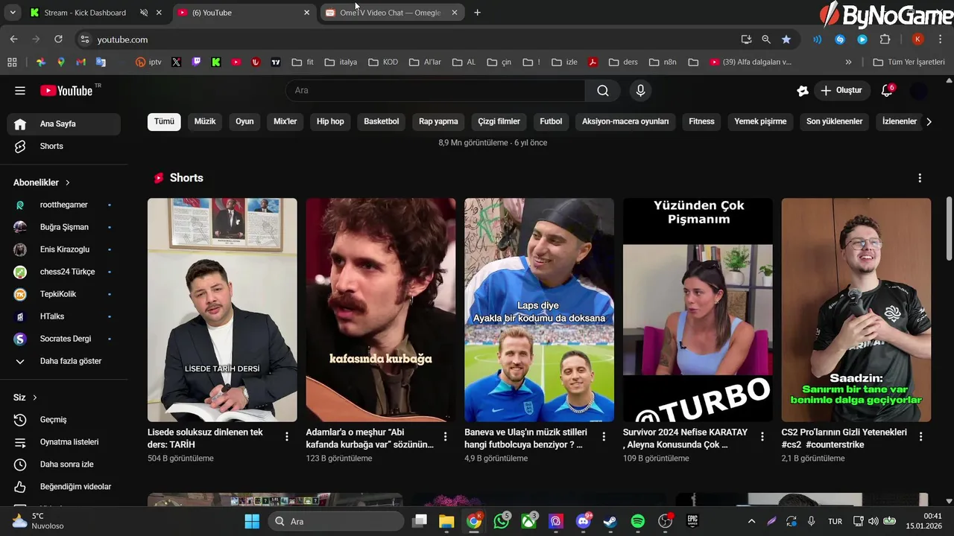Open the KOD bookmarks folder
The image size is (954, 536).
pos(384,63)
